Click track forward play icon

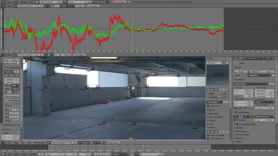[16, 110]
